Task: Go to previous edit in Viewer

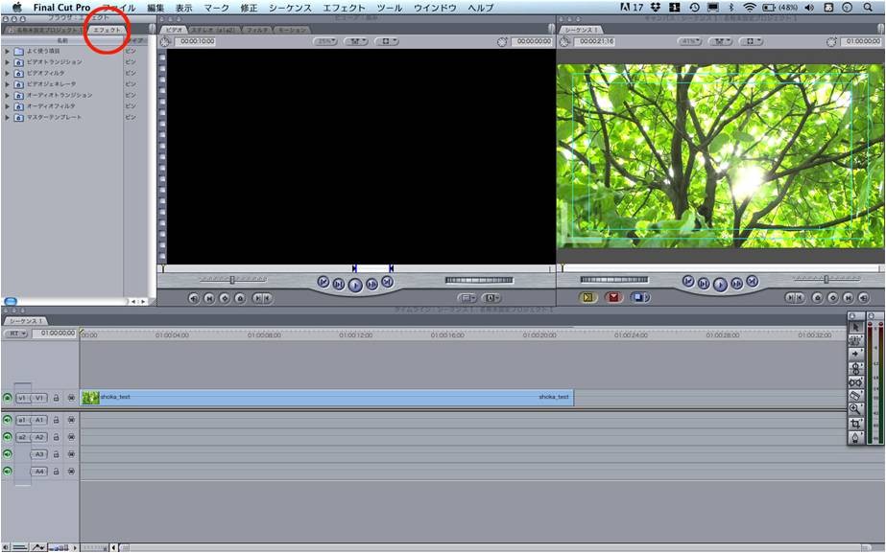Action: pos(323,282)
